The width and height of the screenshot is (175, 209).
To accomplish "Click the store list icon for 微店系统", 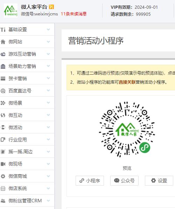I will coord(3,188).
